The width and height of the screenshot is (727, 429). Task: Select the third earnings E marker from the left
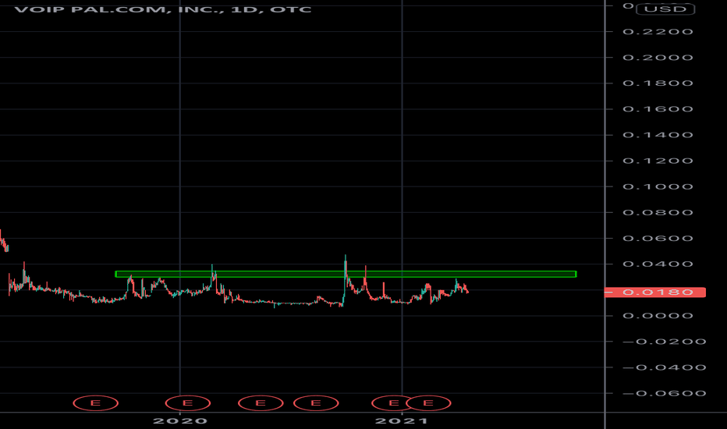click(261, 403)
